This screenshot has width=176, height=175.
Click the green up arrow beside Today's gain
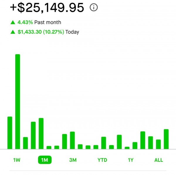[12, 32]
